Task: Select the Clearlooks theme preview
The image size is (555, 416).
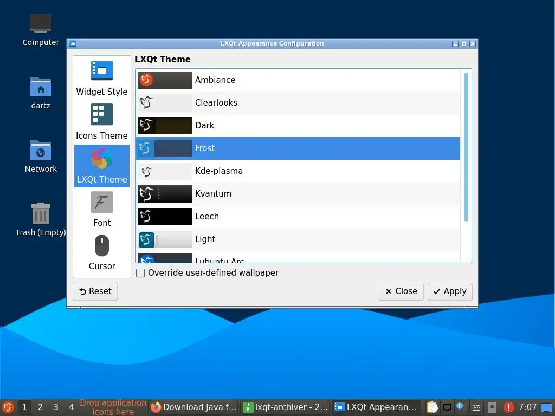Action: click(x=165, y=102)
